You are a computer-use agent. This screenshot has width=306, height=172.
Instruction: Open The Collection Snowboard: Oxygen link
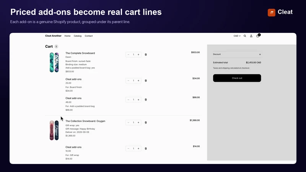[x=85, y=121]
